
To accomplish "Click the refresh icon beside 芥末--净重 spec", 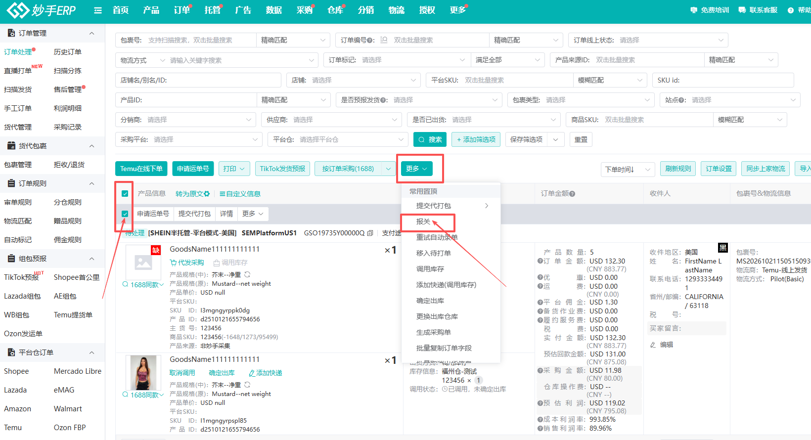I will (247, 274).
